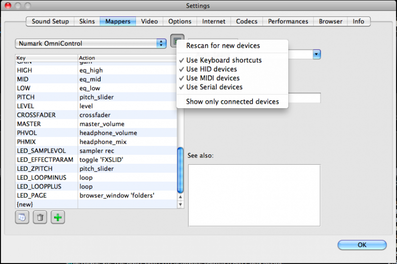
Task: Open the Numark OmniControl device dropdown
Action: click(x=91, y=43)
